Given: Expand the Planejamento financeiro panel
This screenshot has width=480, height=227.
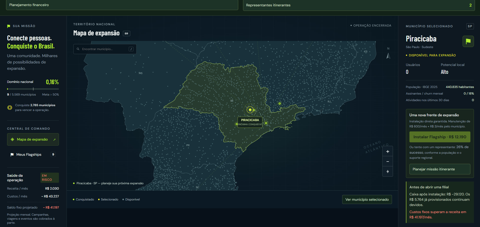Looking at the screenshot, I should pos(122,5).
